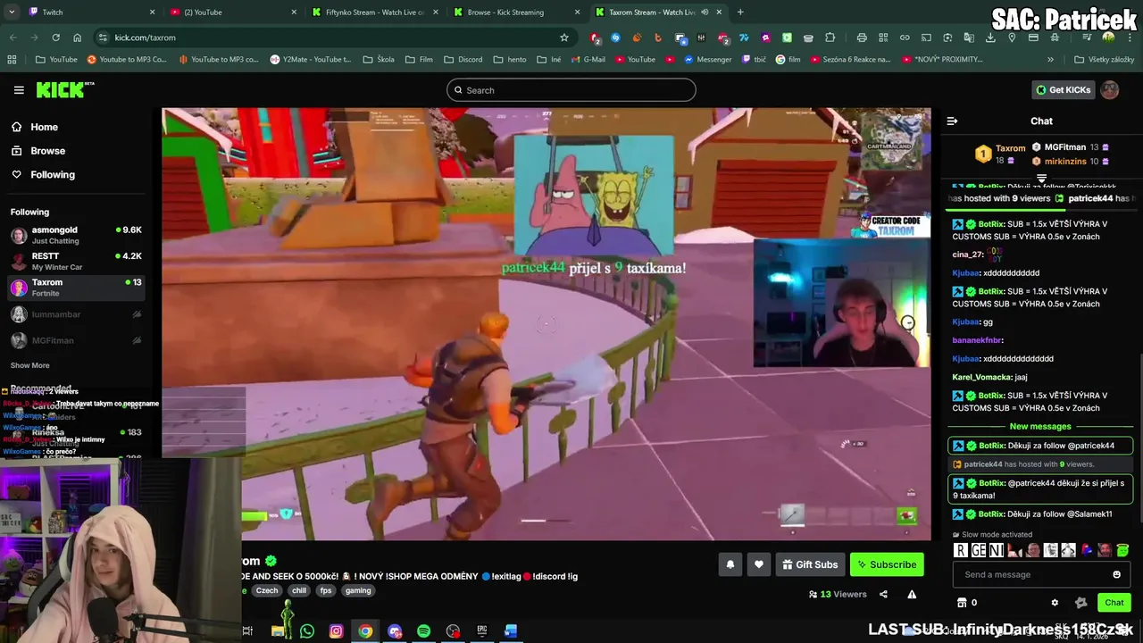
Task: Click the chill tag
Action: 299,590
